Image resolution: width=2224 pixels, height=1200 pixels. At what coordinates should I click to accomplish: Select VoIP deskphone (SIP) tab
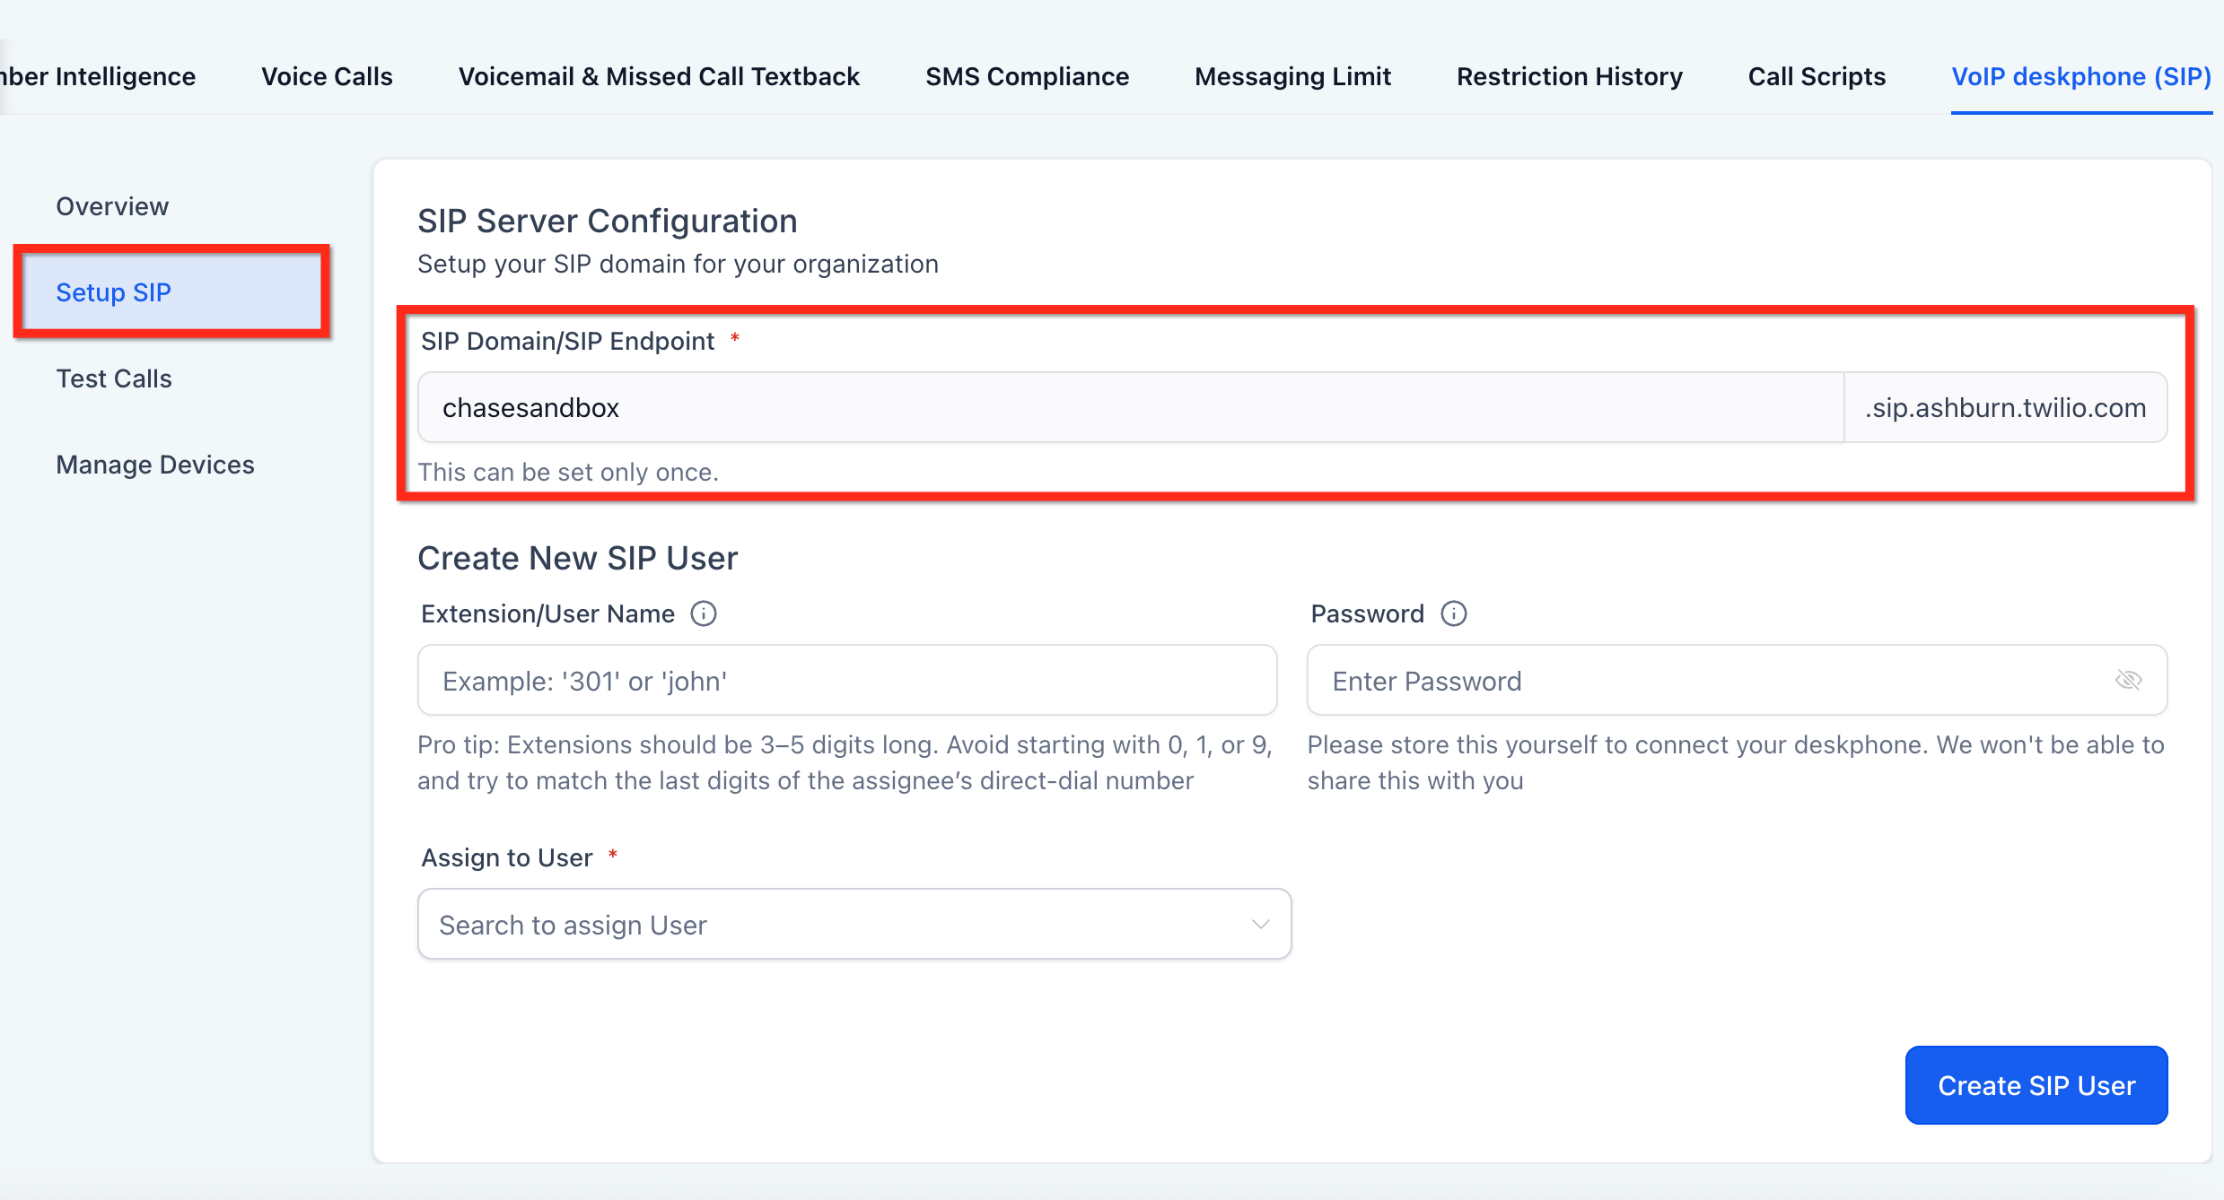click(x=2080, y=76)
